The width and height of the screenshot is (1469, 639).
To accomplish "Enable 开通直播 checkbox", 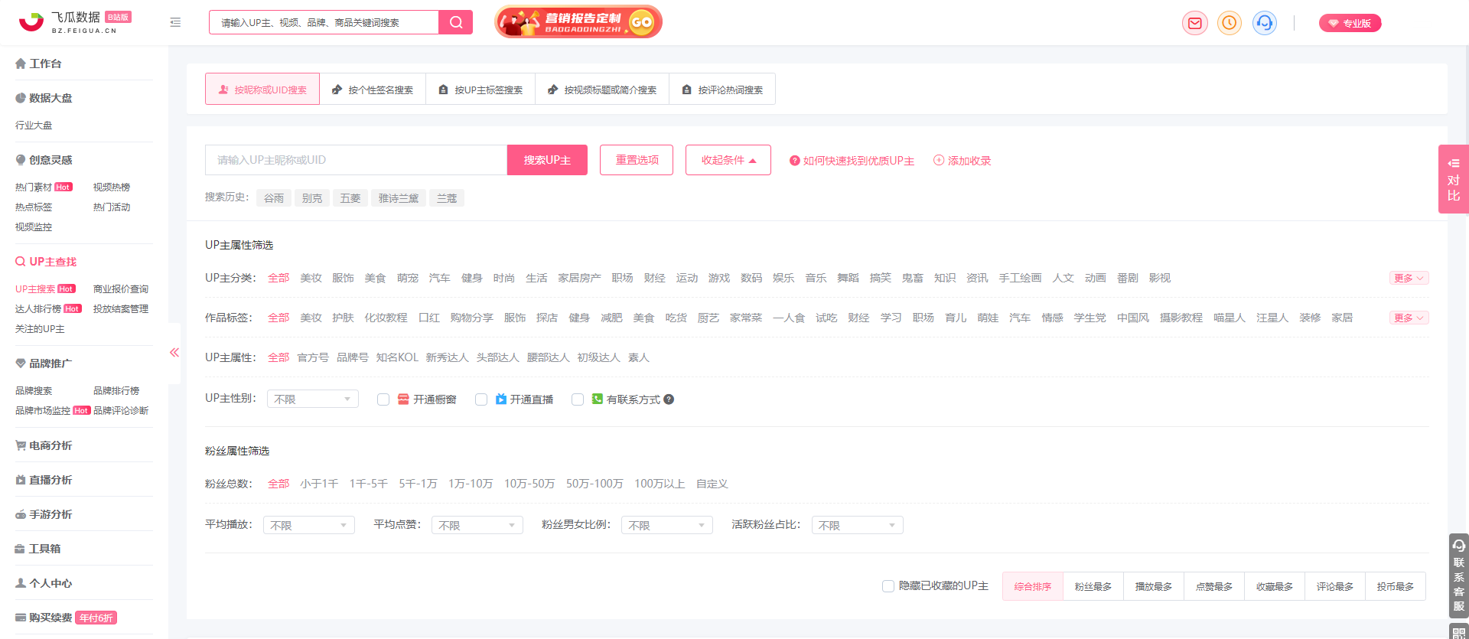I will (x=481, y=399).
